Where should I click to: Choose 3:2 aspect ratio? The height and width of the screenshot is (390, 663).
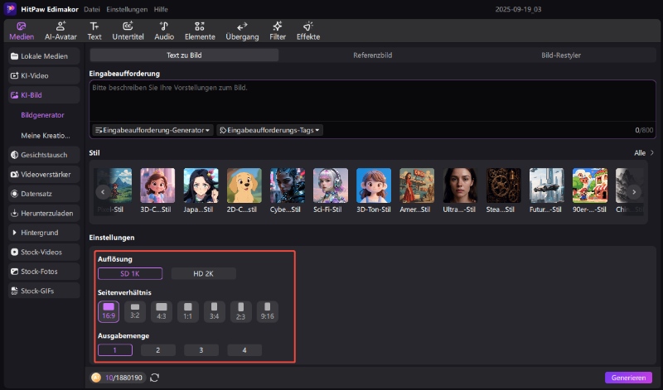point(135,311)
